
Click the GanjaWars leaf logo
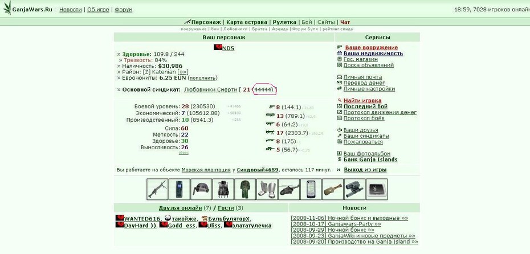(x=7, y=7)
